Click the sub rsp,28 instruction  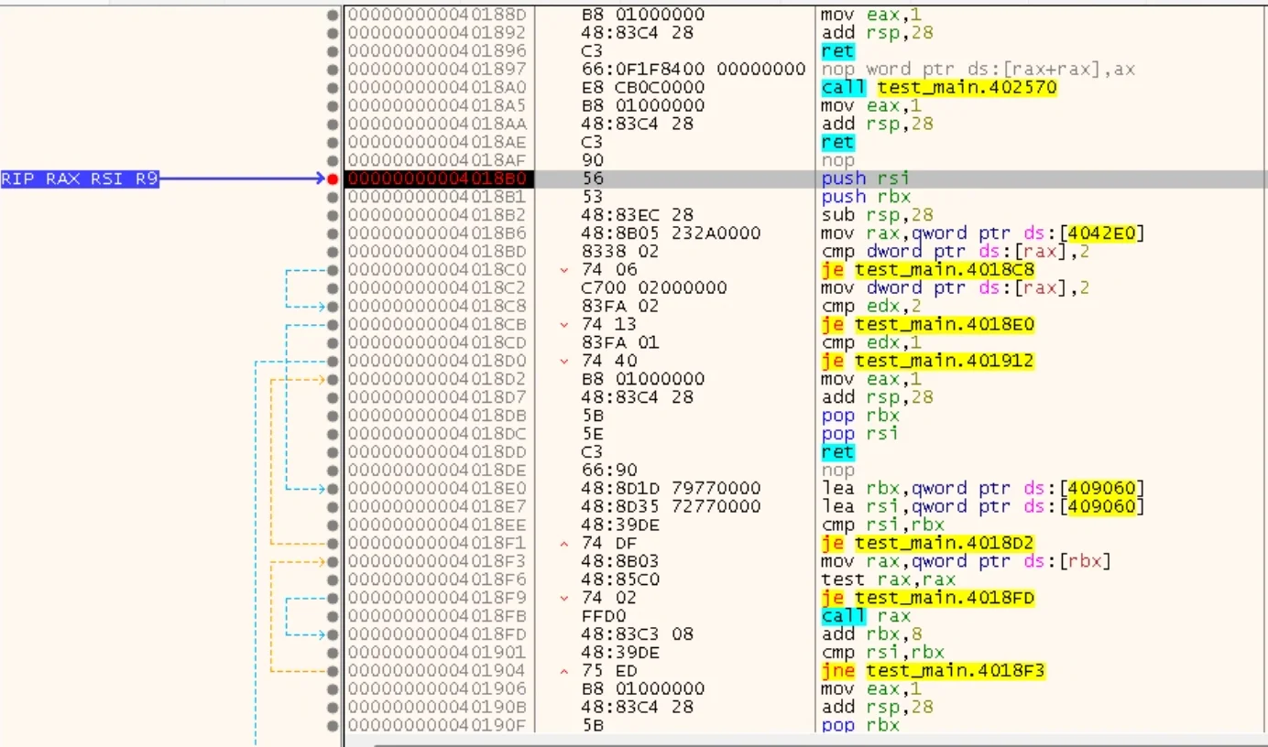coord(877,215)
